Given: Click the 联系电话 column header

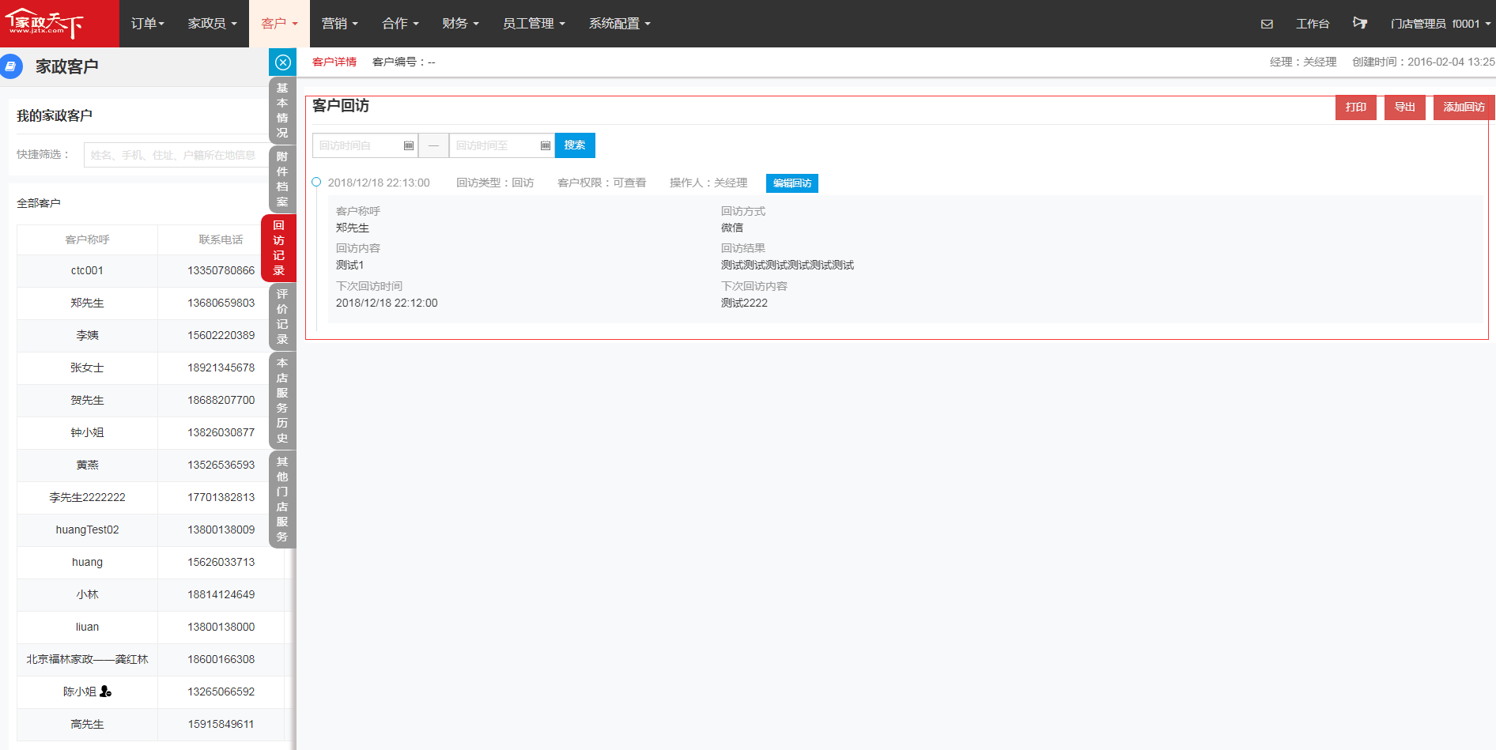Looking at the screenshot, I should click(221, 239).
